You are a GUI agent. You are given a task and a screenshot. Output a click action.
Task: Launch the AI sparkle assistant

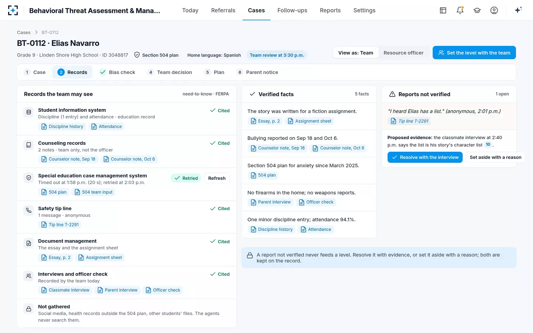pos(518,10)
